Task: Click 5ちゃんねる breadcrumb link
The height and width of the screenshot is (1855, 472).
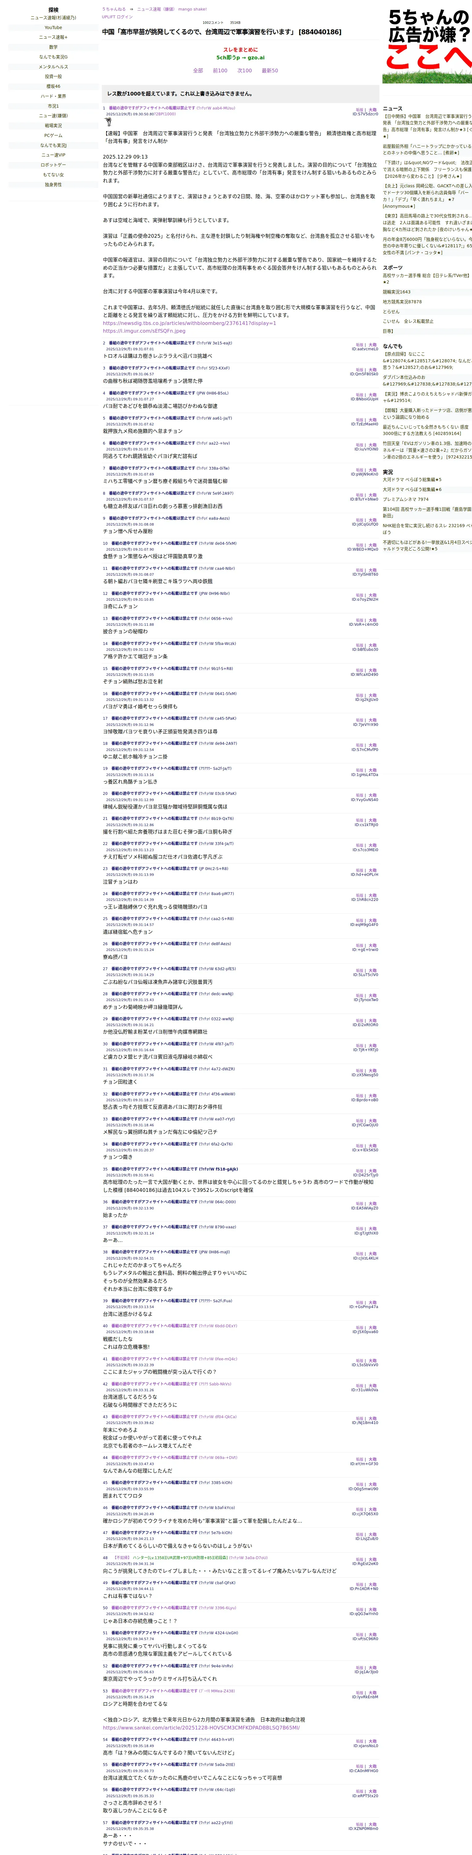Action: click(114, 9)
